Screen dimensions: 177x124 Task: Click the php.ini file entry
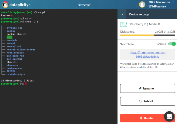coord(12,62)
